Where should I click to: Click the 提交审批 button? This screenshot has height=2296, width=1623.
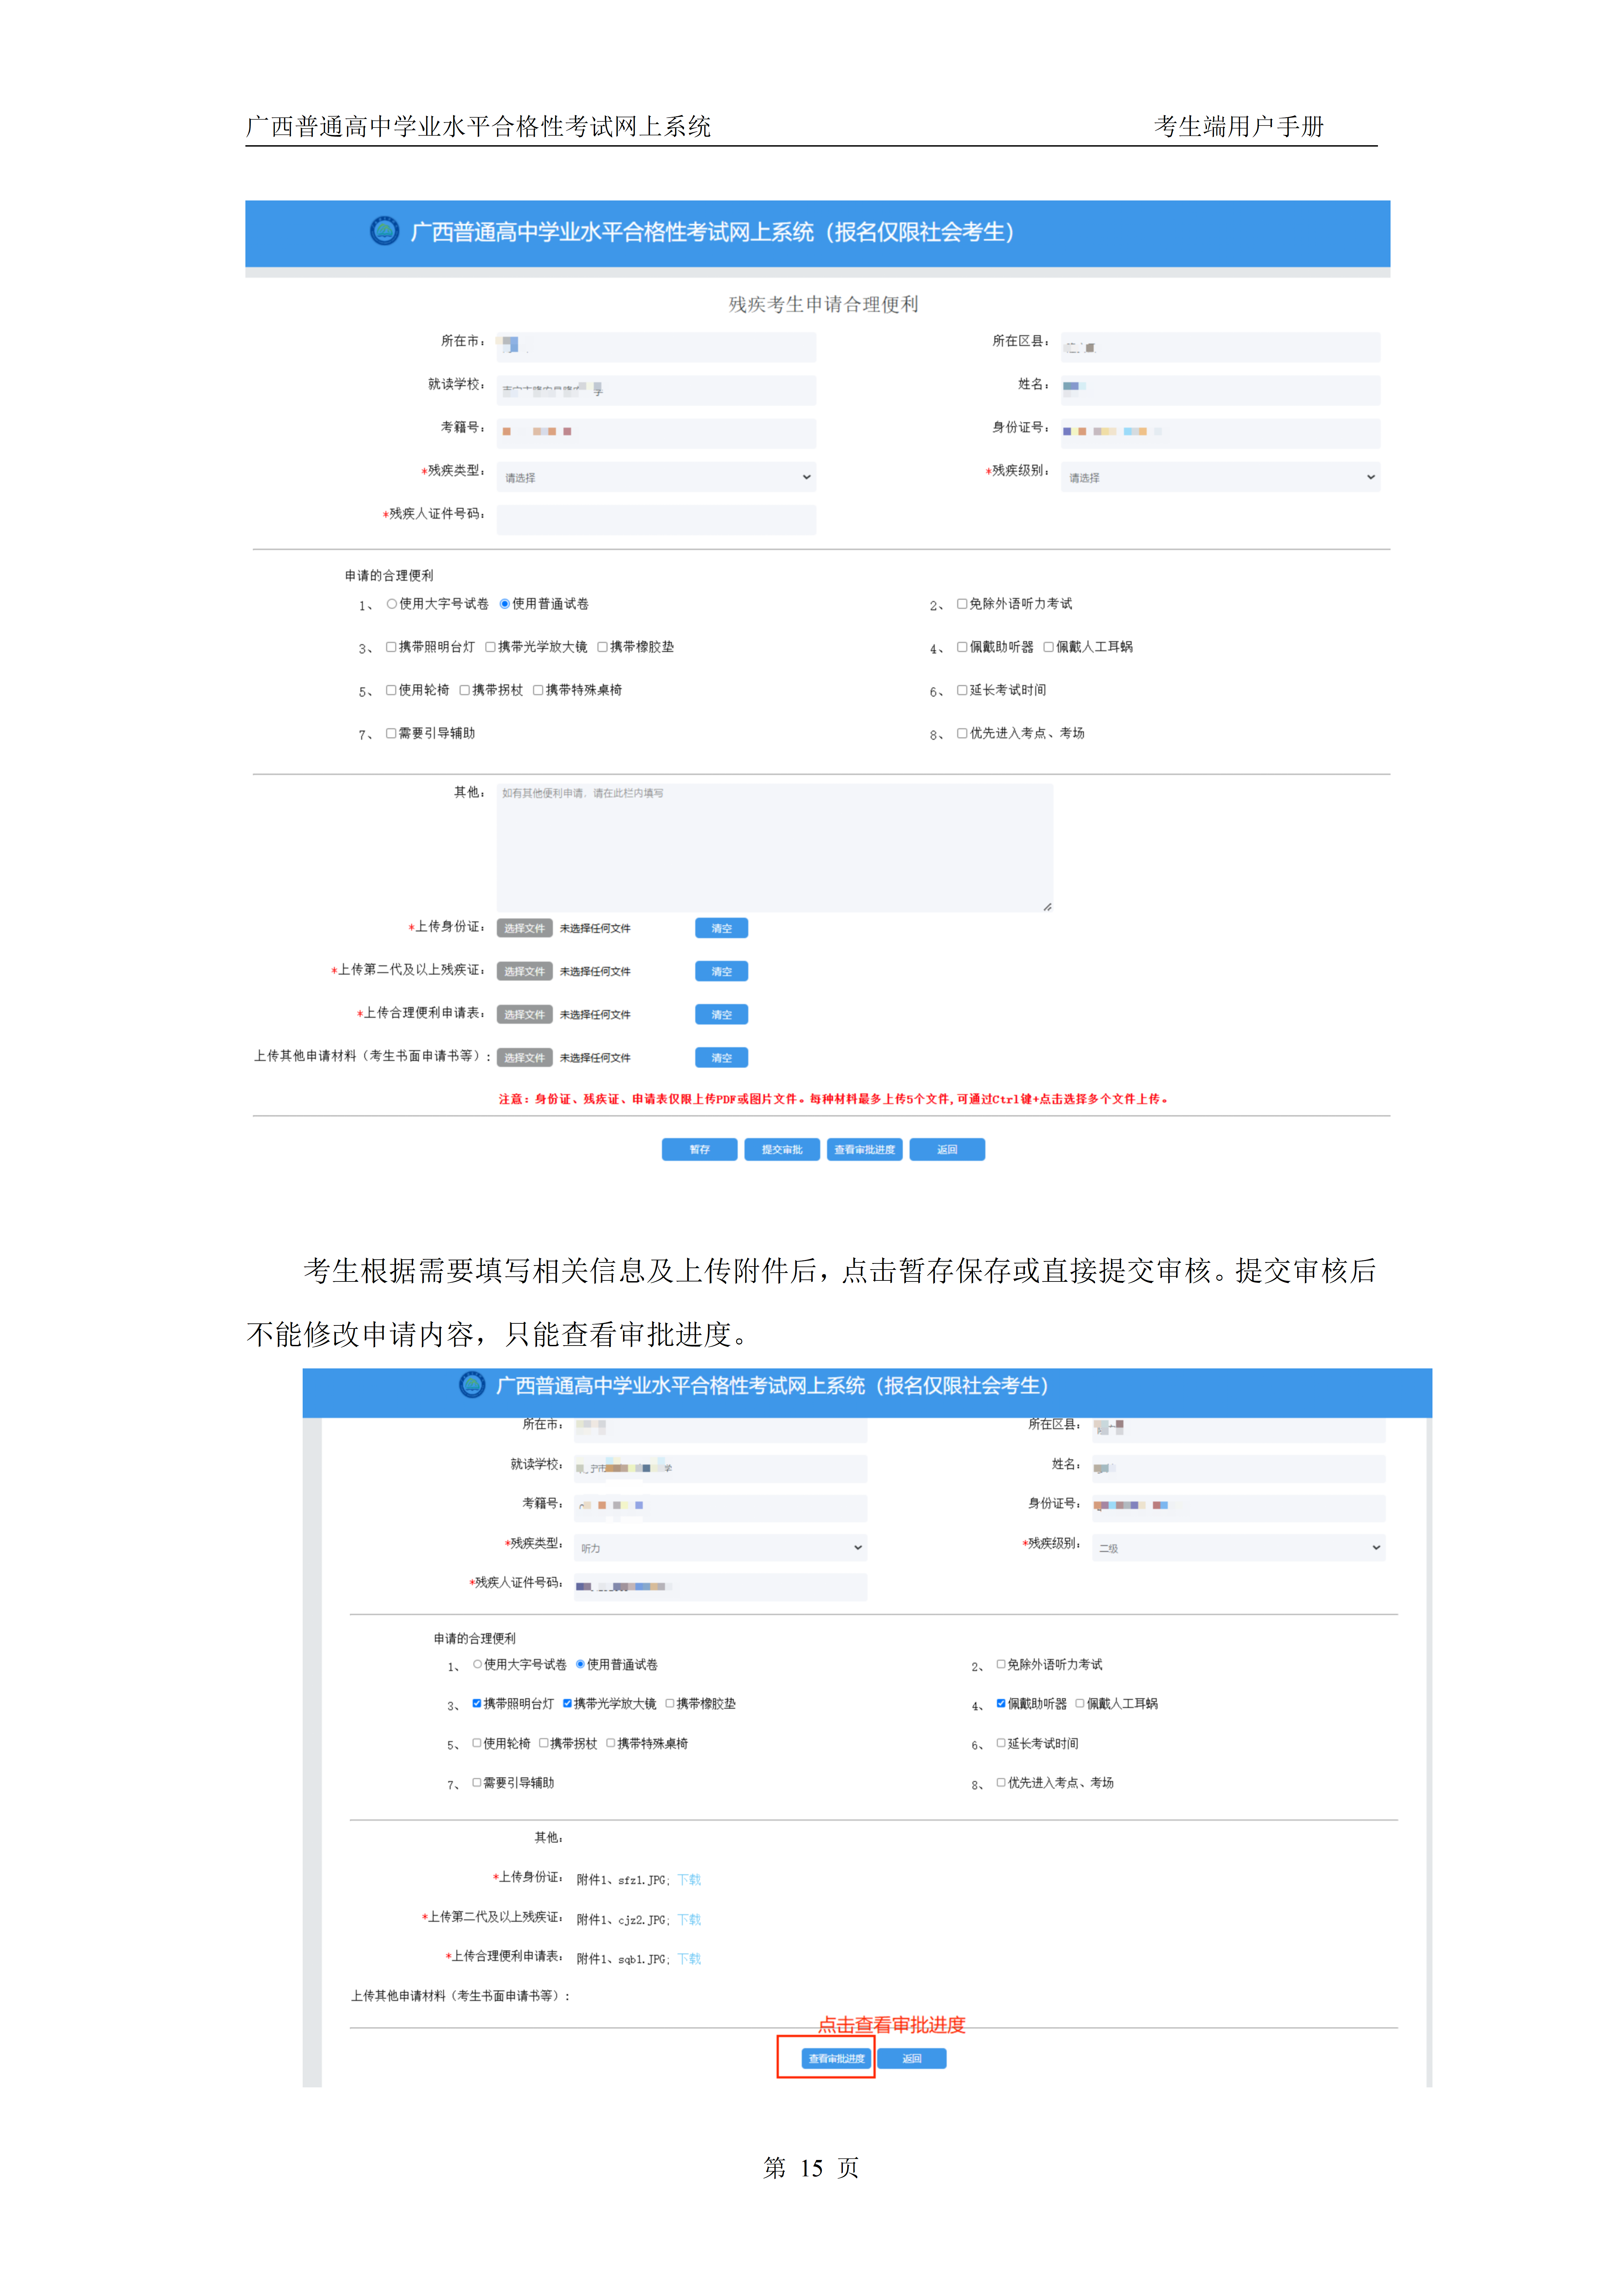[x=781, y=1149]
